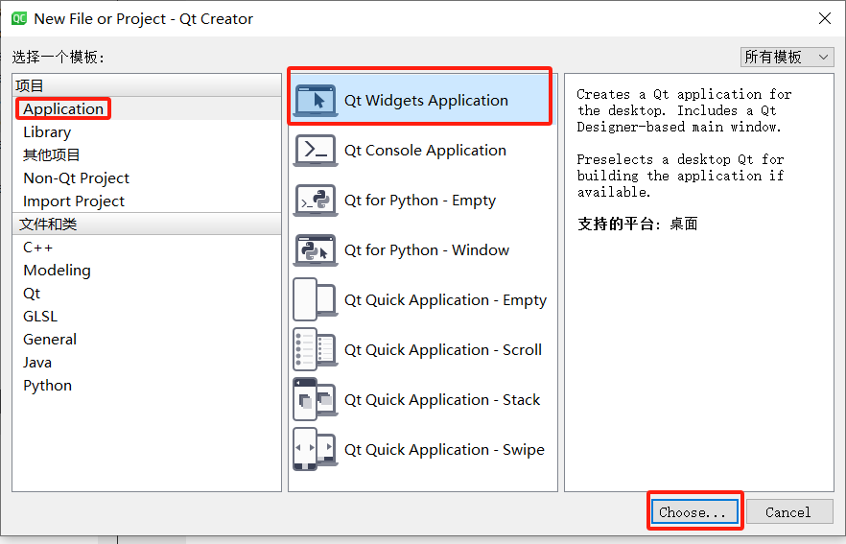The image size is (846, 544).
Task: Pick the Qt for Python - Empty label
Action: [x=420, y=201]
